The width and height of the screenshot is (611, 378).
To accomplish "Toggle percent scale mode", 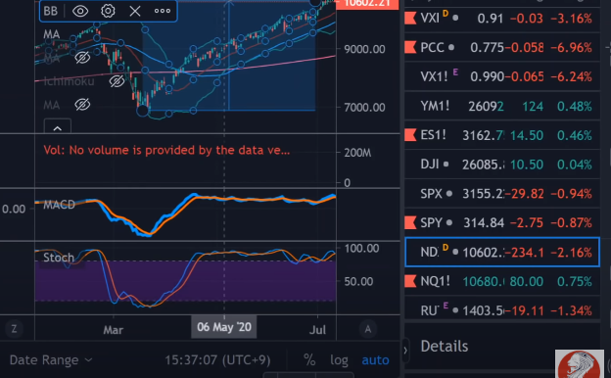I will click(309, 360).
